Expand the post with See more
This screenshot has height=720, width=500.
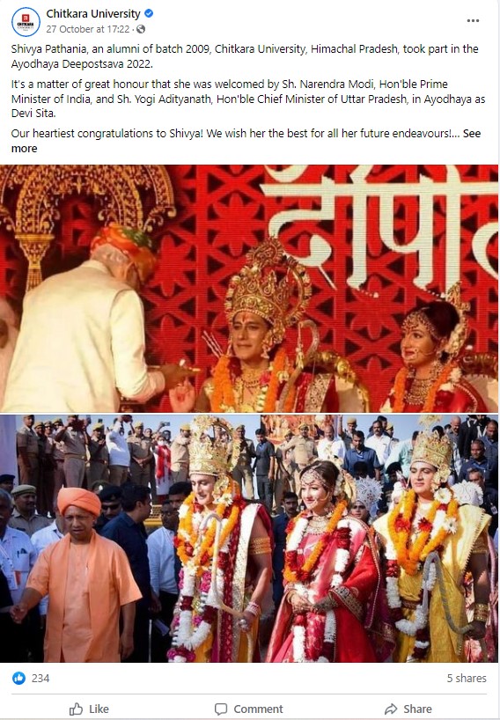[x=246, y=141]
